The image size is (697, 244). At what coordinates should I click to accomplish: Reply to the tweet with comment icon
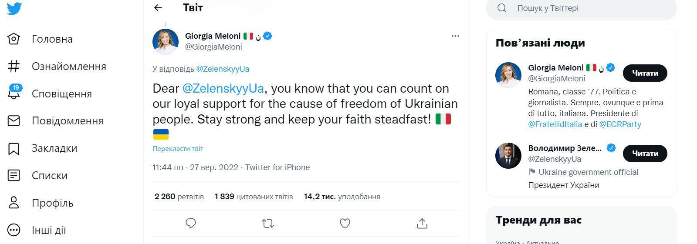pos(191,223)
